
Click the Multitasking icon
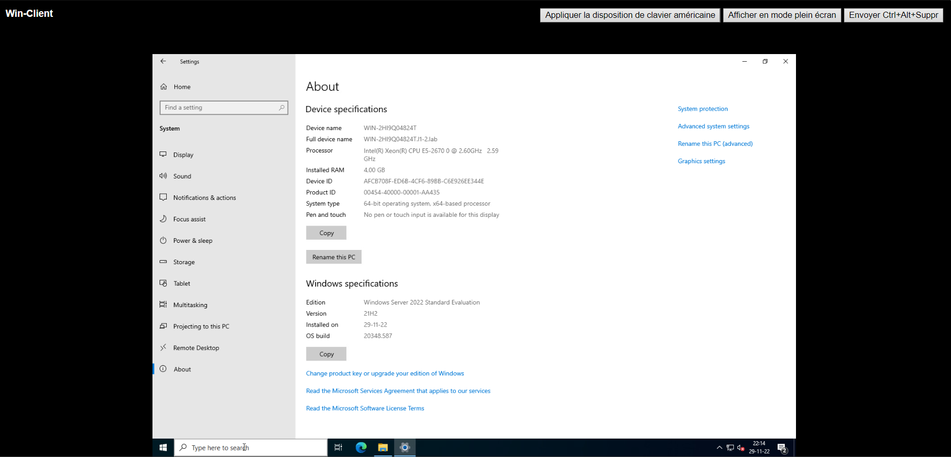click(x=163, y=304)
